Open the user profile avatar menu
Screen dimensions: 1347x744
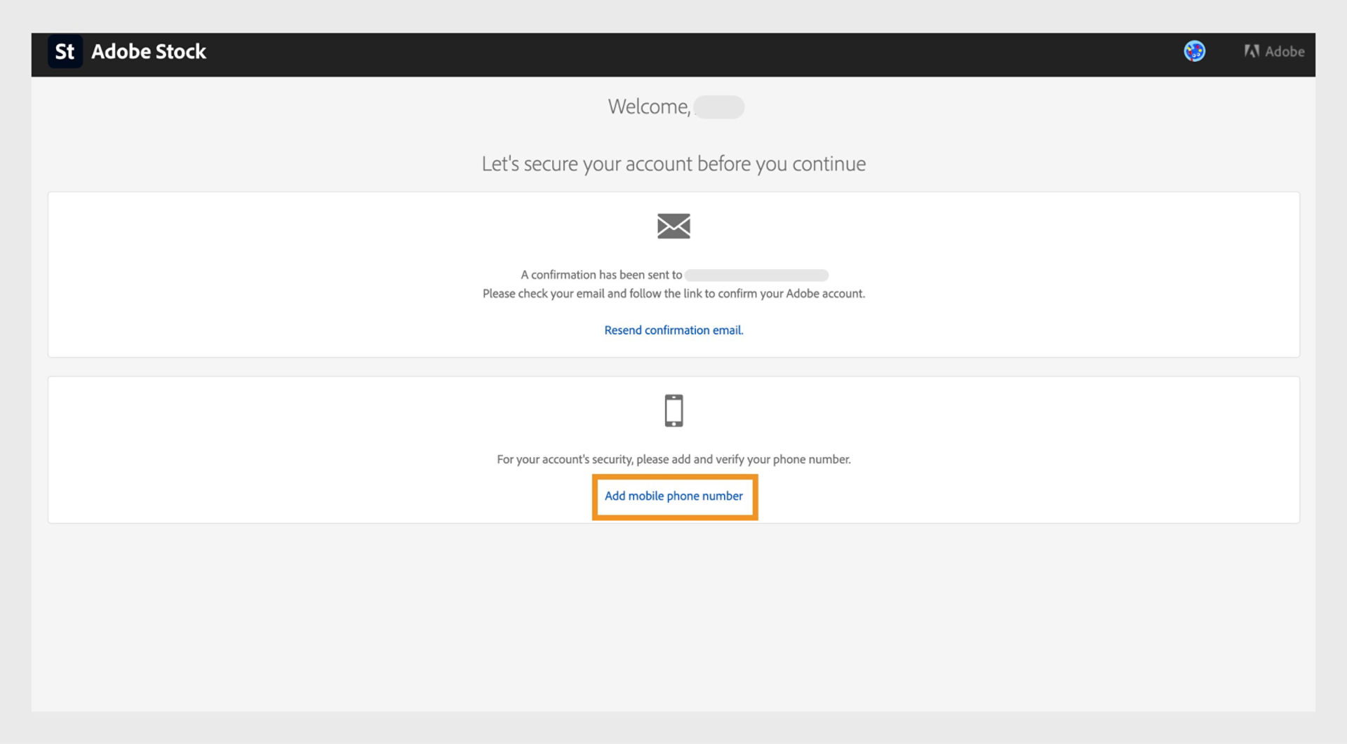click(x=1194, y=51)
